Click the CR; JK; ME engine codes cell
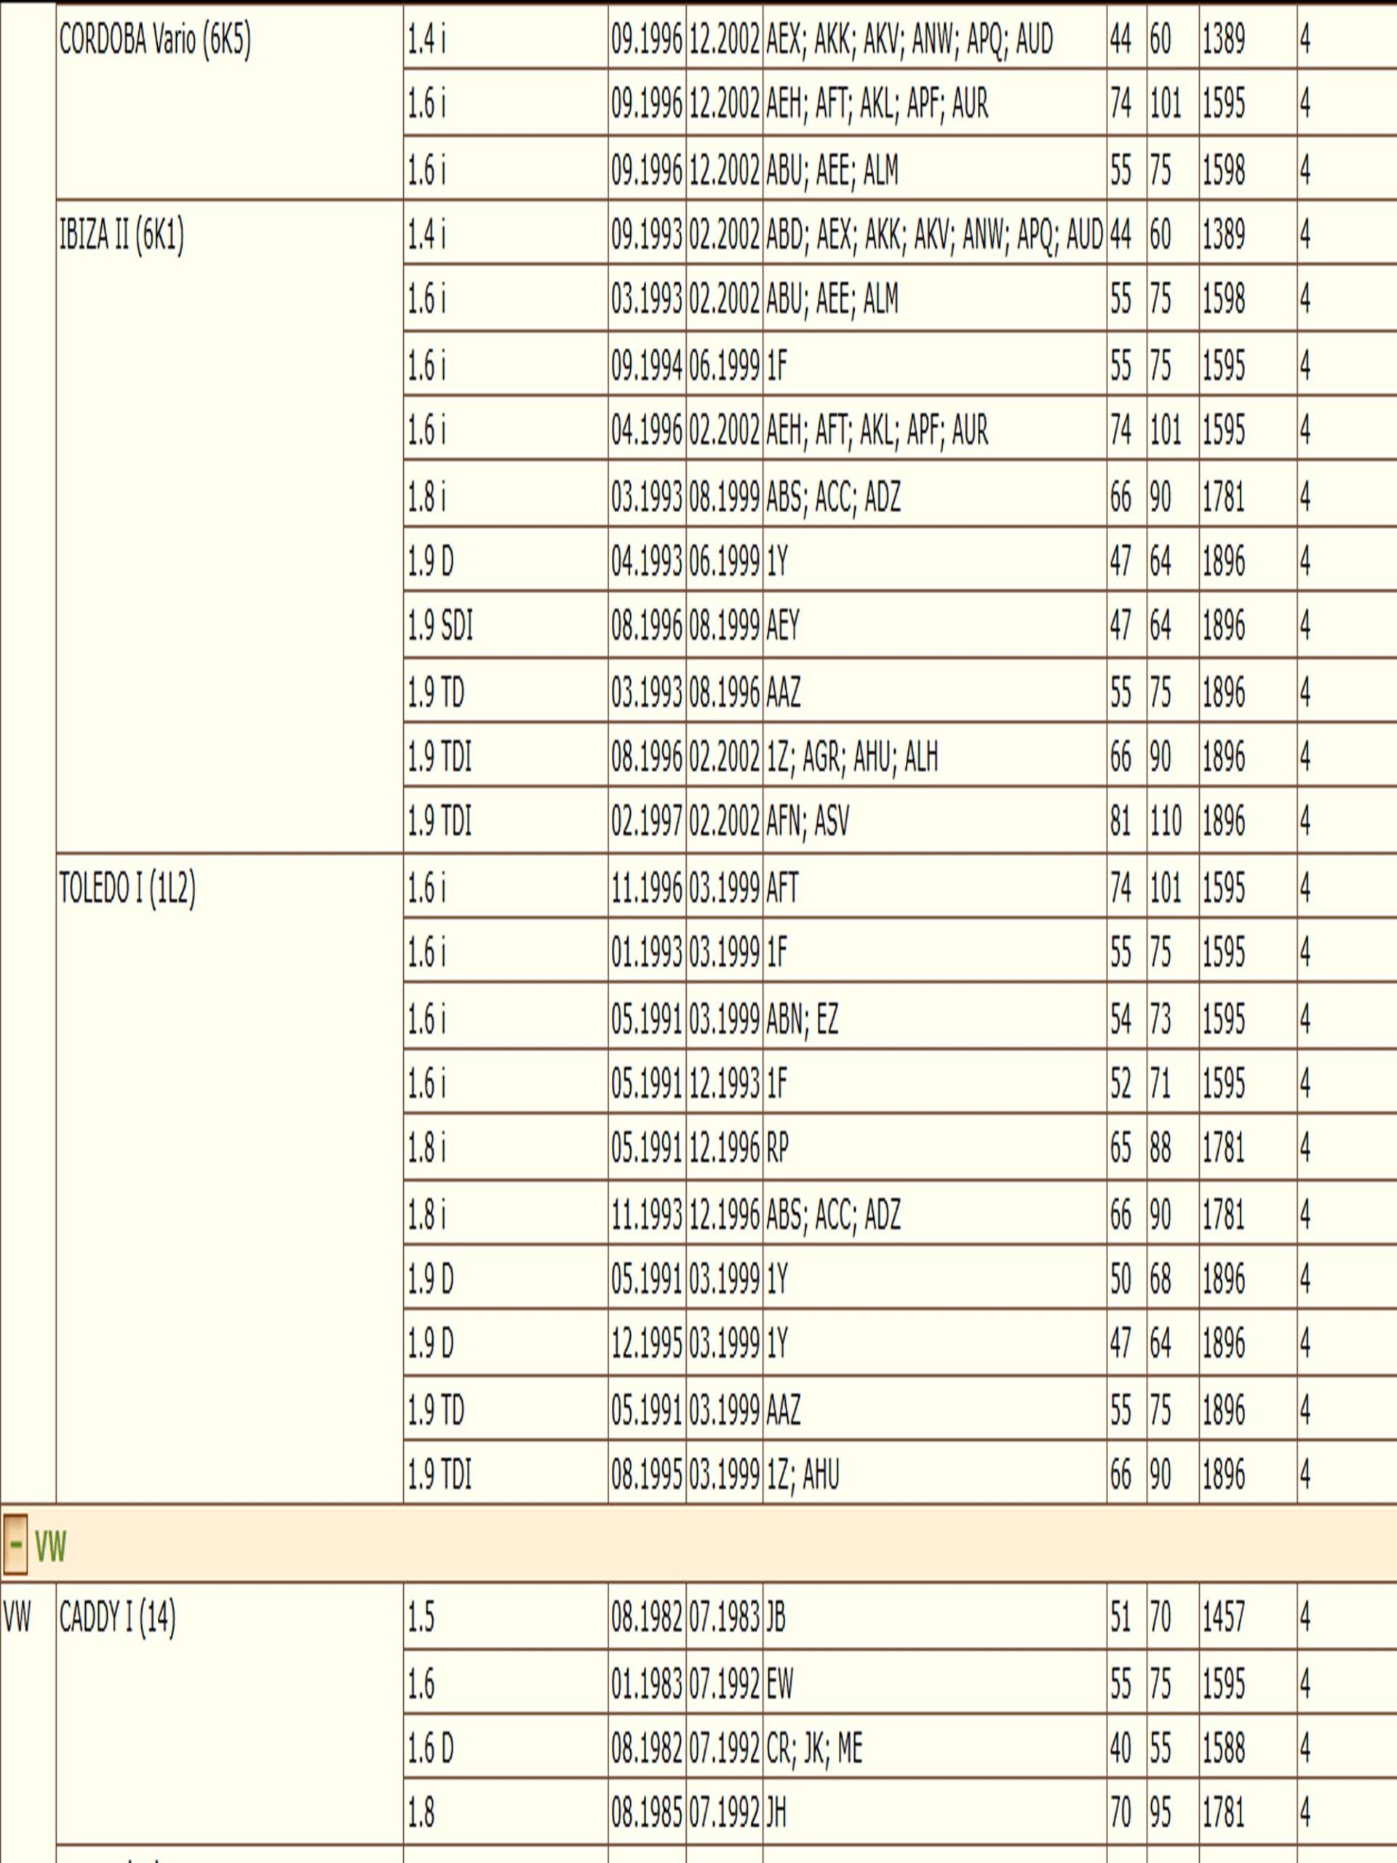The image size is (1397, 1863). point(813,1747)
